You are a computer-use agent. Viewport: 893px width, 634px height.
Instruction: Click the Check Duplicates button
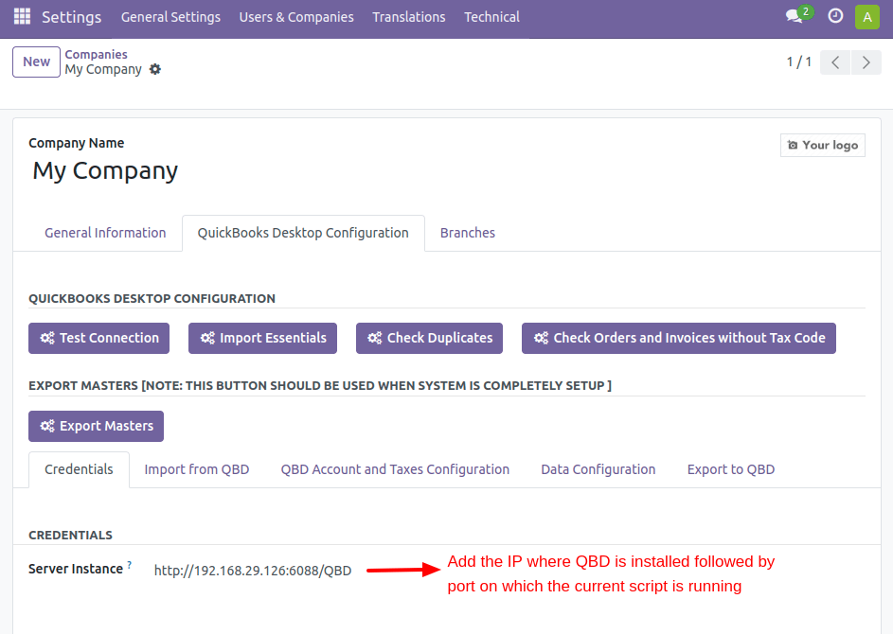coord(429,338)
